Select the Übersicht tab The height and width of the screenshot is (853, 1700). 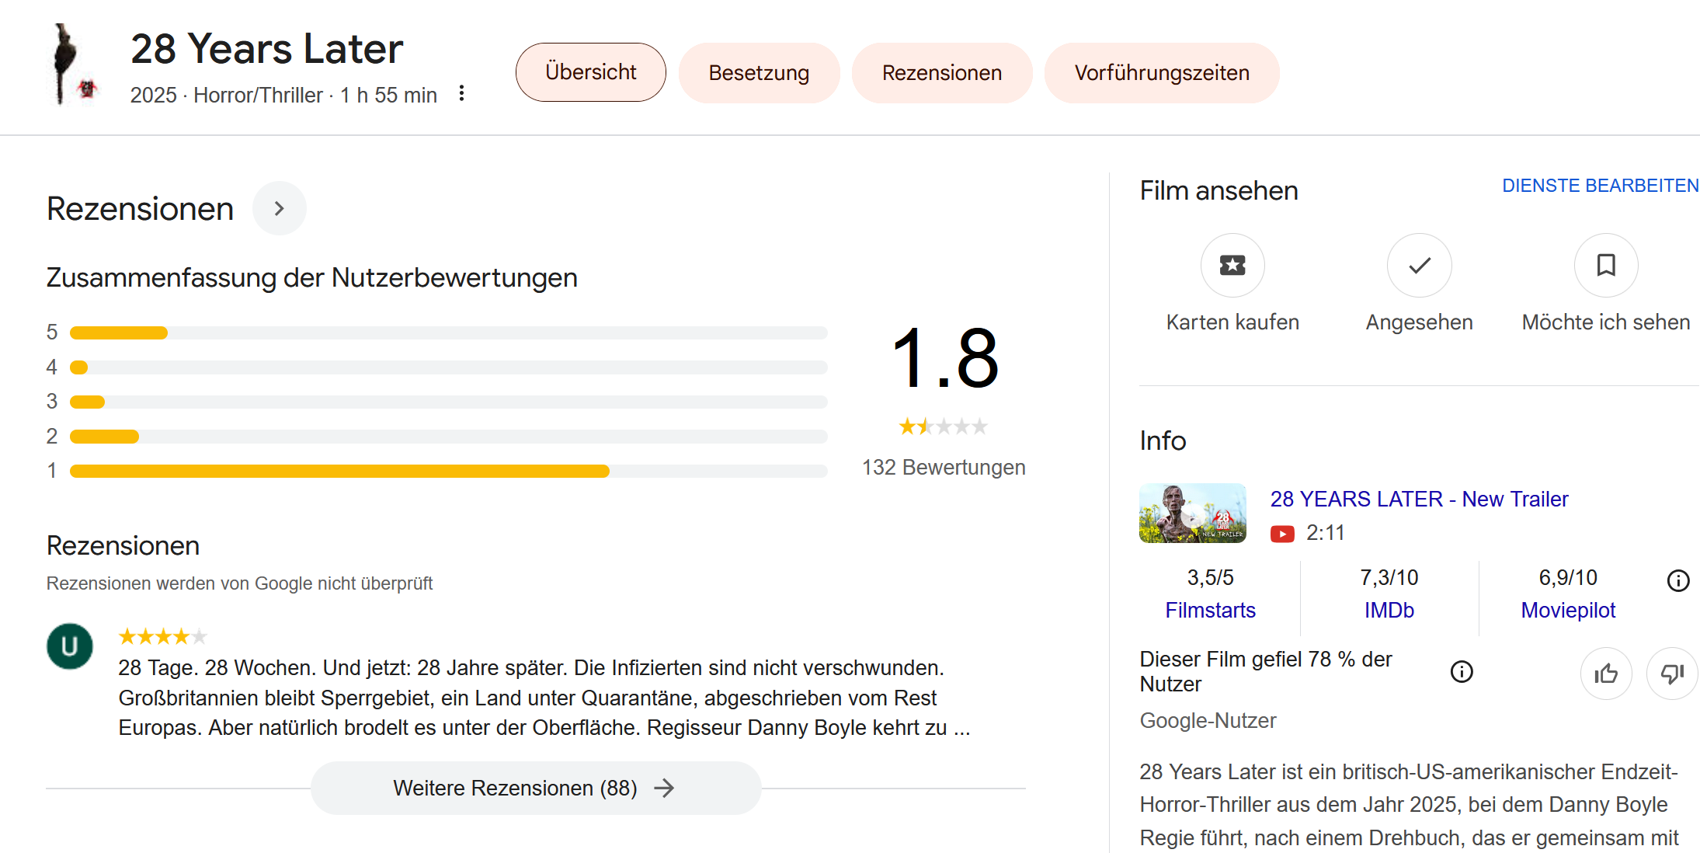point(590,72)
